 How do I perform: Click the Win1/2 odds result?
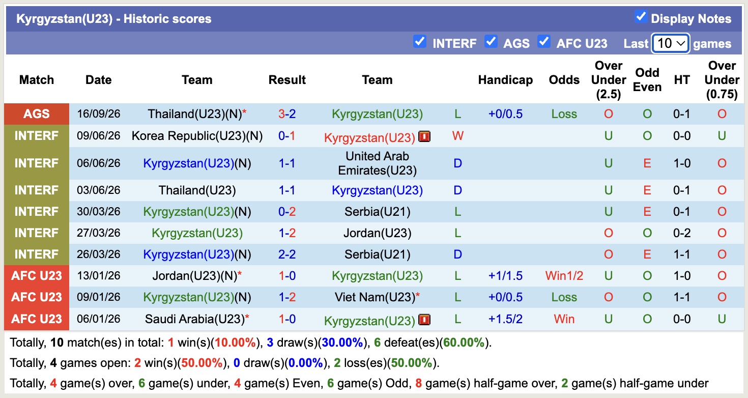564,276
